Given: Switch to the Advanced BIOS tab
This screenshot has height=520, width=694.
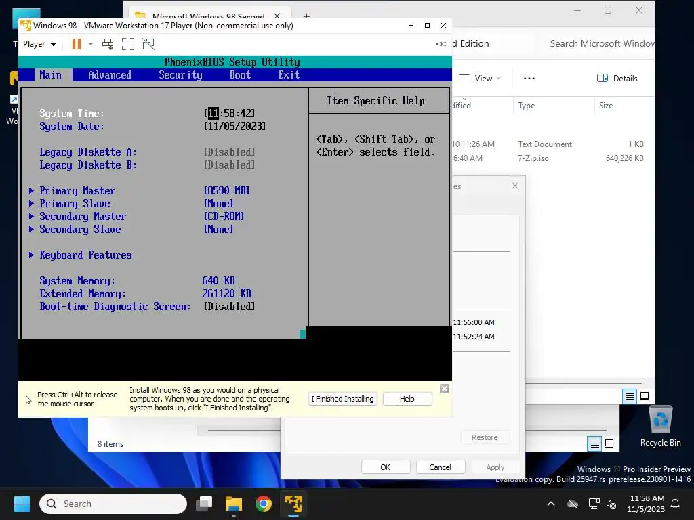Looking at the screenshot, I should pyautogui.click(x=110, y=74).
